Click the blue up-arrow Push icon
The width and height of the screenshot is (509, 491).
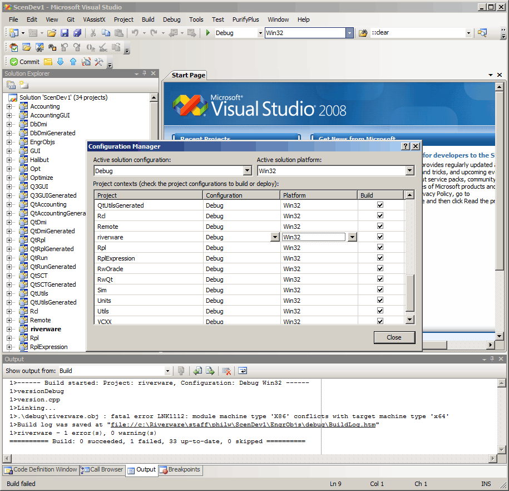(x=73, y=62)
